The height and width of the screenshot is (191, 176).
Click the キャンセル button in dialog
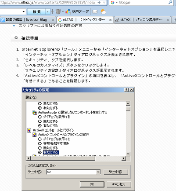pos(119,184)
